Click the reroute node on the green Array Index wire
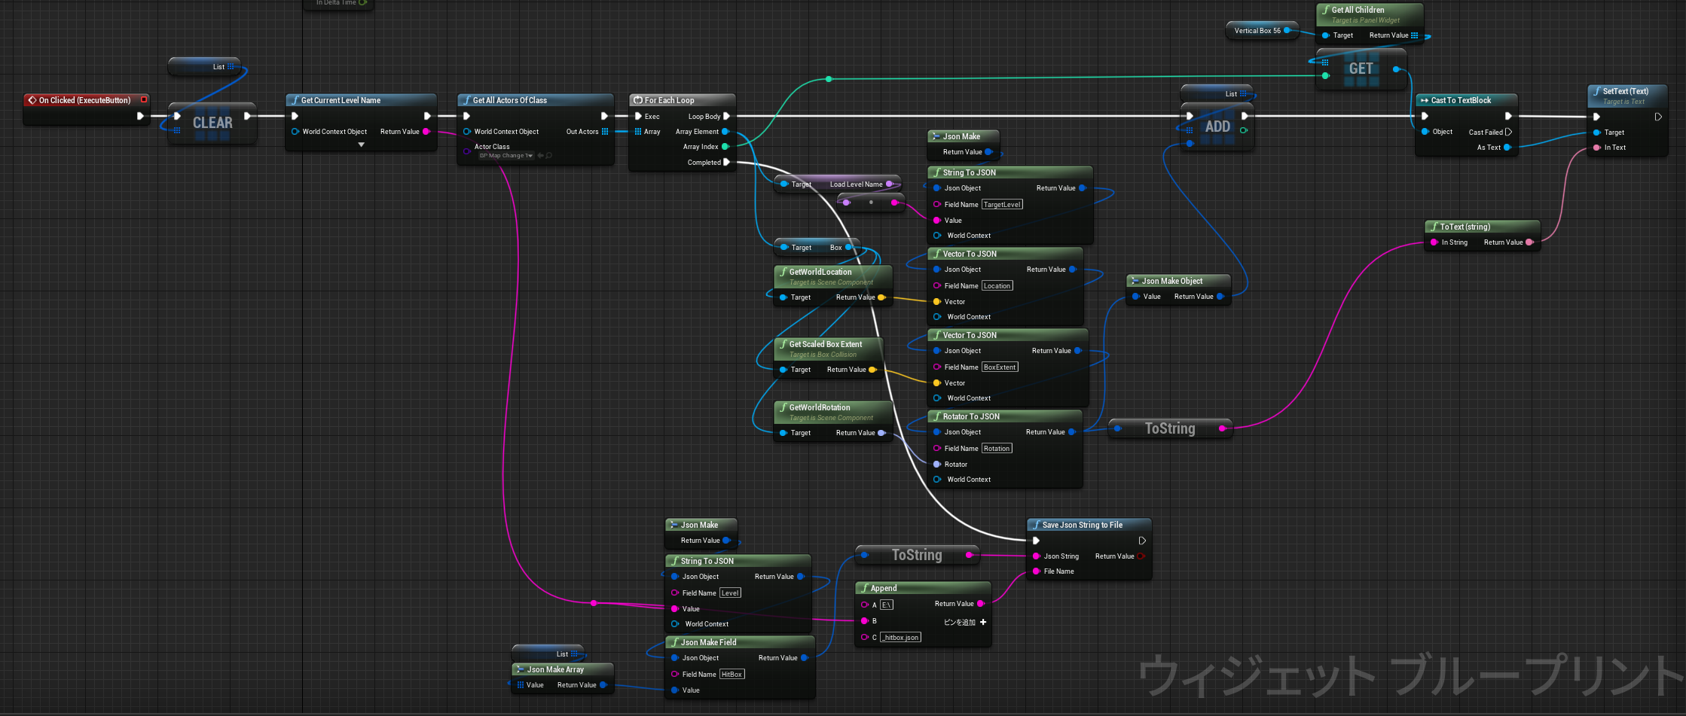 click(x=829, y=79)
